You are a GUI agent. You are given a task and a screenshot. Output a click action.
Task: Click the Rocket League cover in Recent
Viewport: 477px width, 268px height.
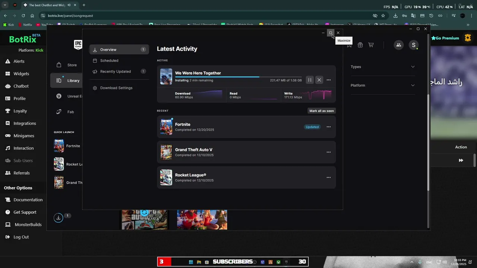tap(166, 178)
